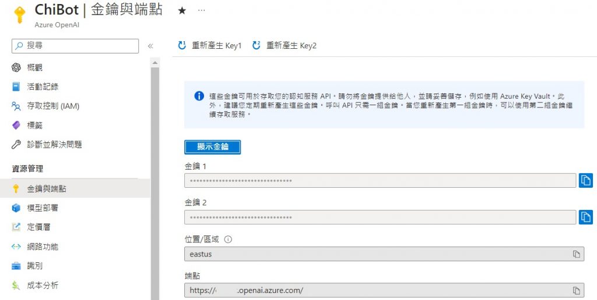Copy the endpoint URL value
The width and height of the screenshot is (597, 300).
(577, 291)
